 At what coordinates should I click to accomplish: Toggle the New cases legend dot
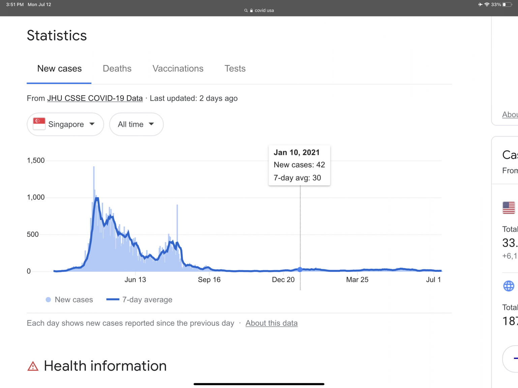[x=48, y=300]
